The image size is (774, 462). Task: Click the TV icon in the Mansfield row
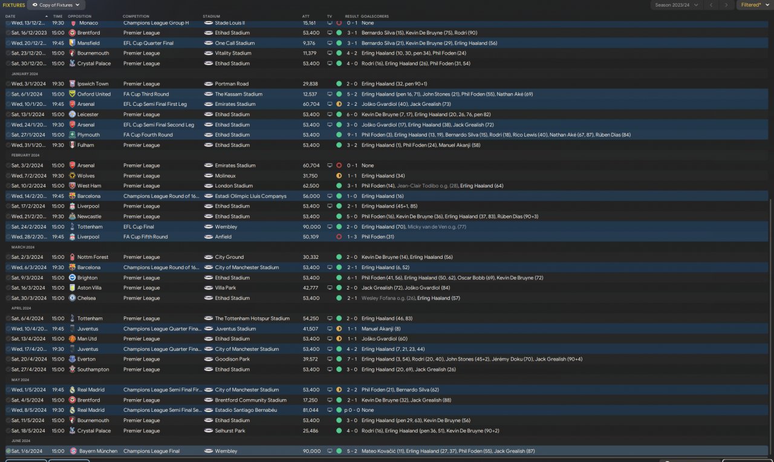330,43
